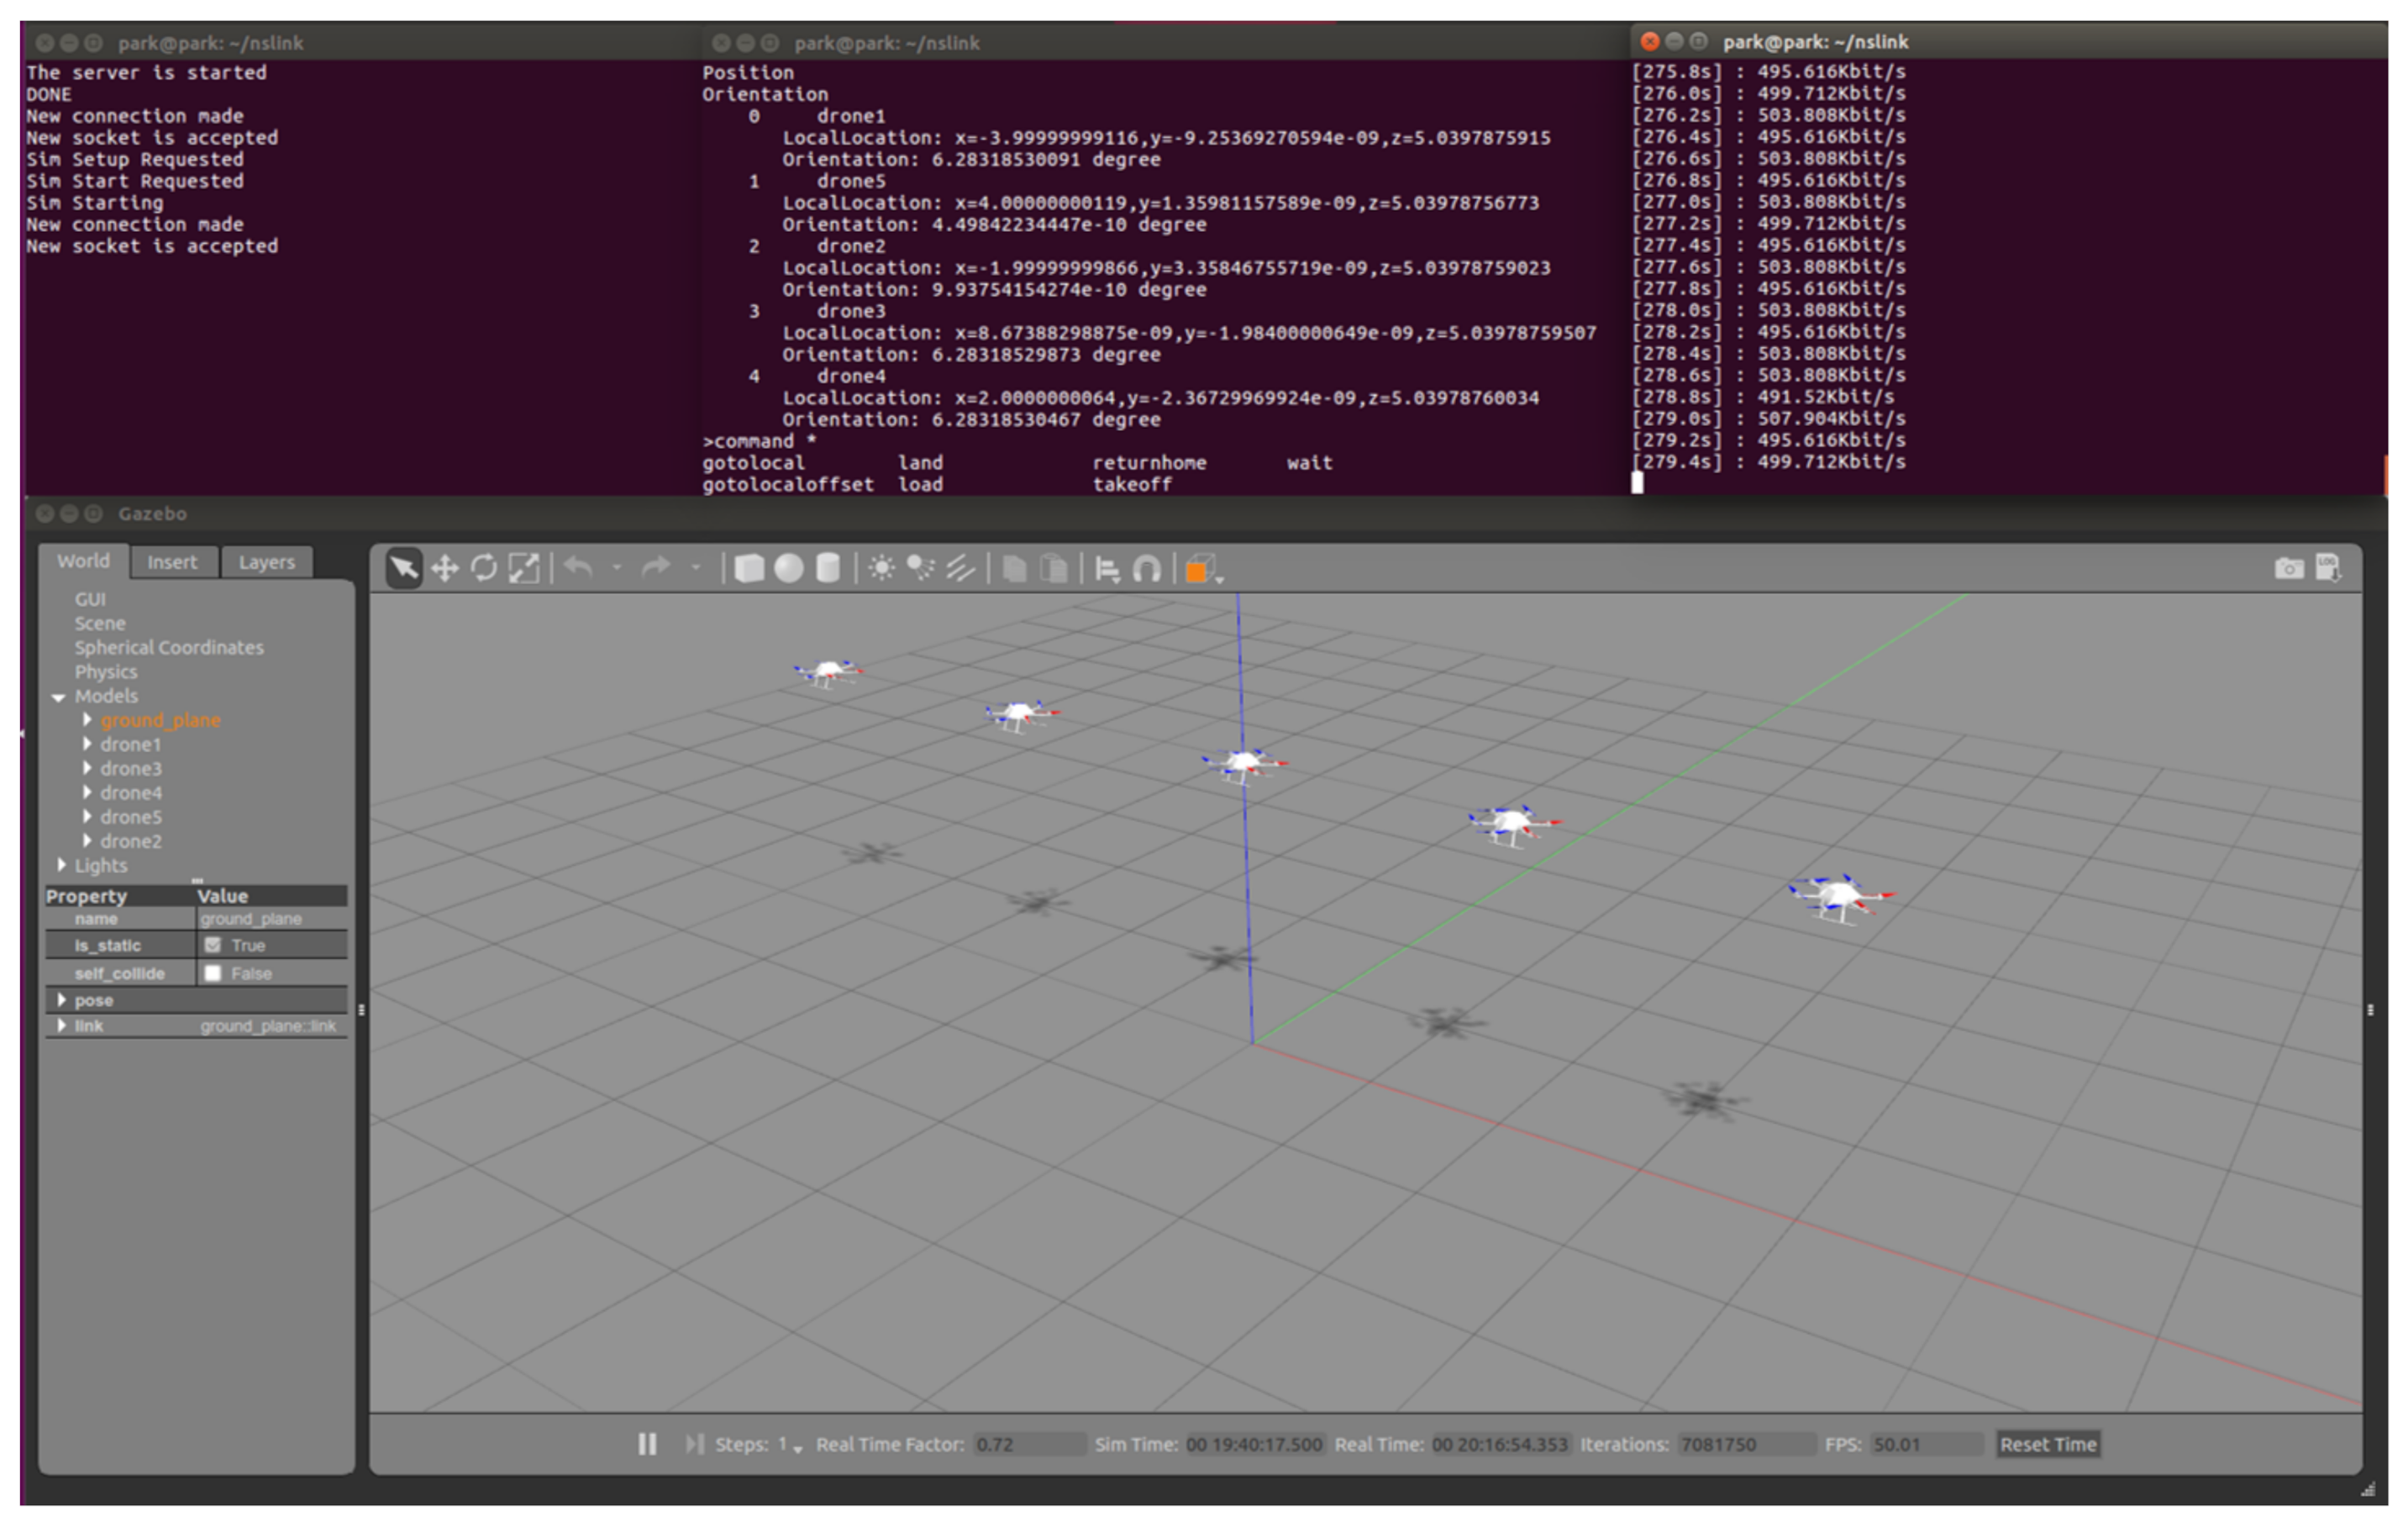
Task: Expand the Lights tree node
Action: [x=62, y=865]
